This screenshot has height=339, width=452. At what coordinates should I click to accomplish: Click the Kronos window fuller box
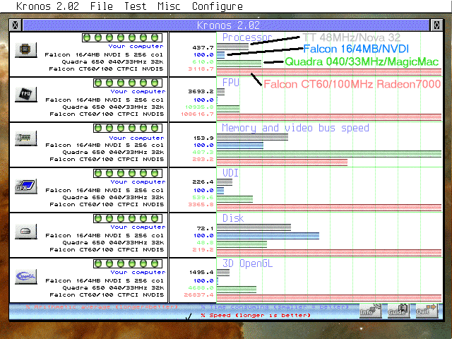436,25
